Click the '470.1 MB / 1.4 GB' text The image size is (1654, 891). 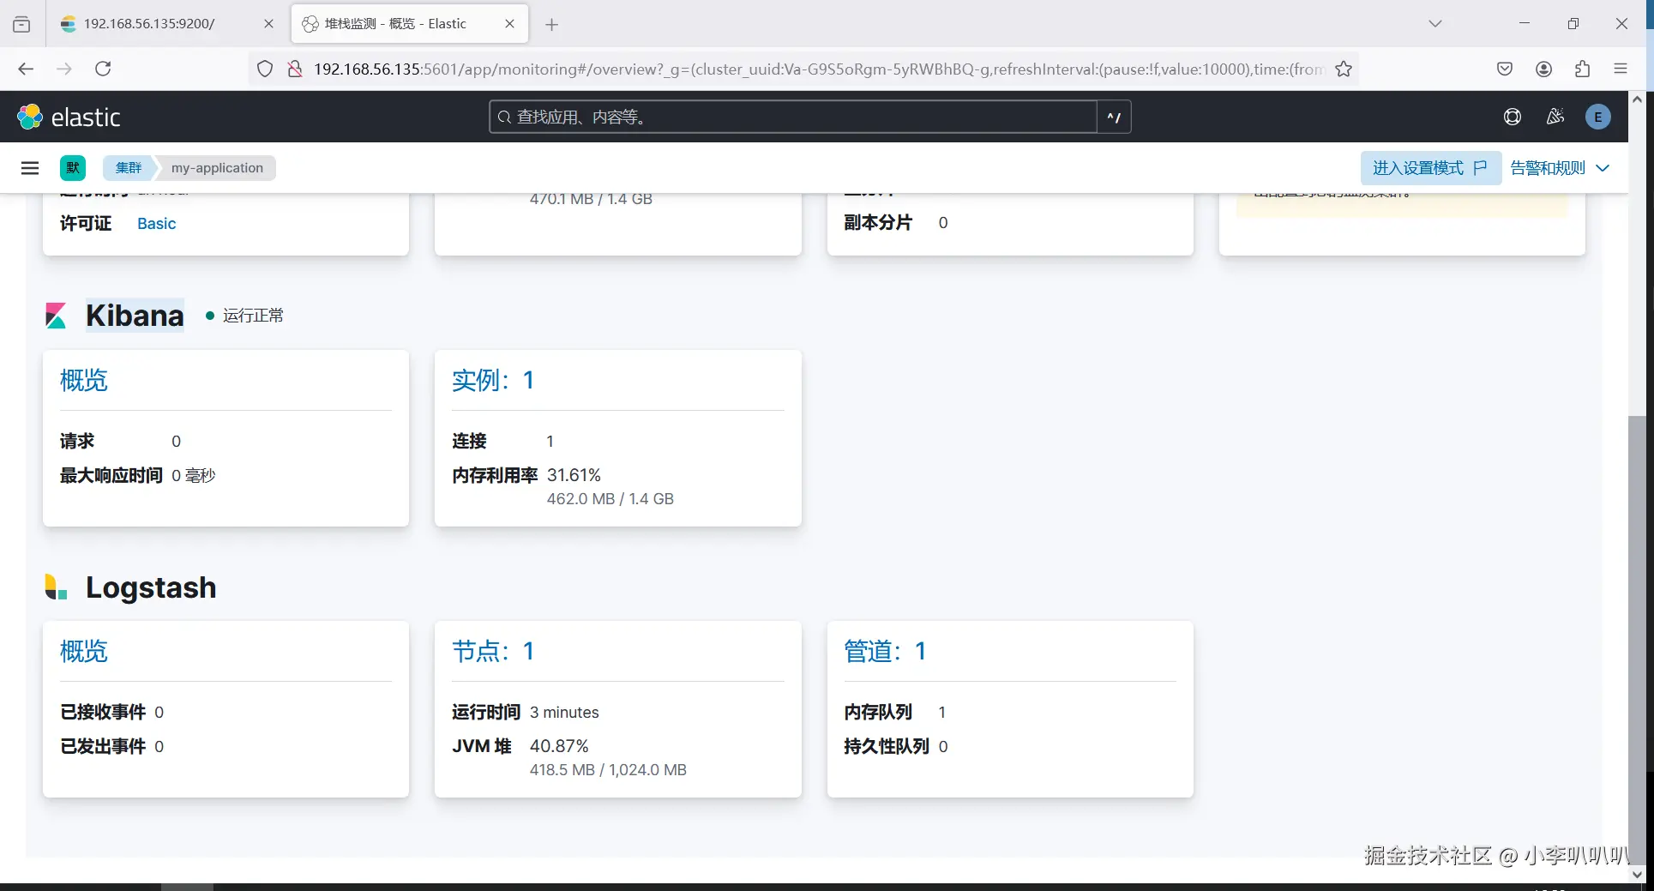(591, 198)
